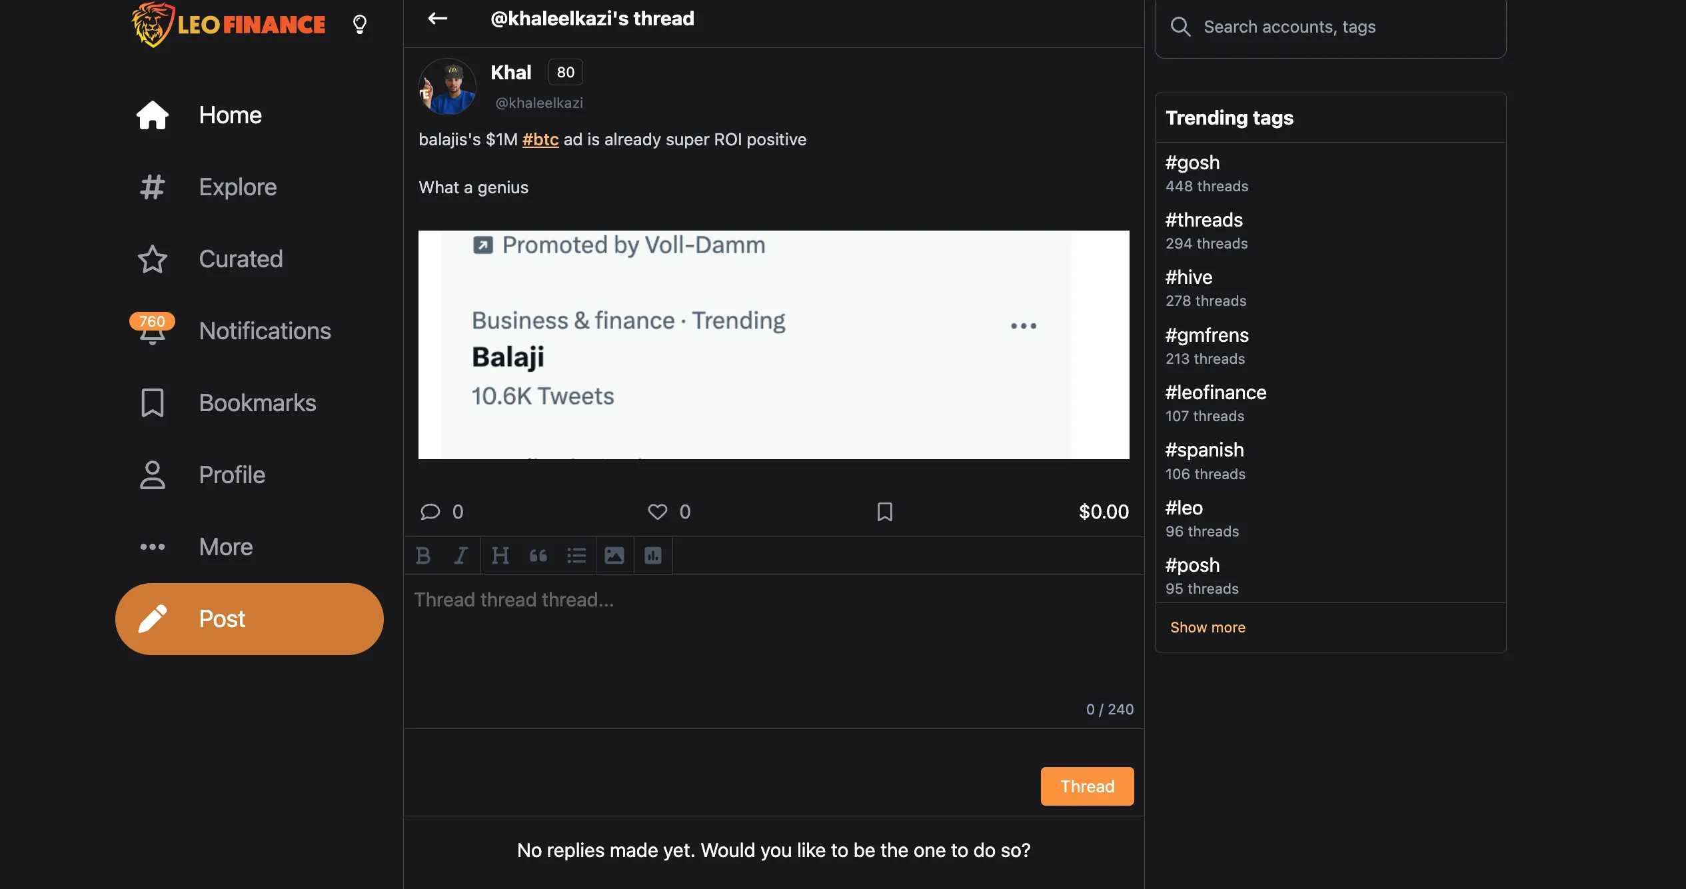Image resolution: width=1686 pixels, height=889 pixels.
Task: Go back using the left arrow
Action: coord(437,19)
